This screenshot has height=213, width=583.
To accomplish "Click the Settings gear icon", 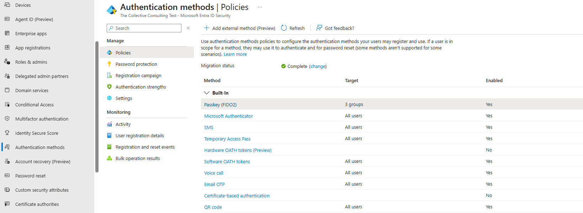I will point(110,98).
